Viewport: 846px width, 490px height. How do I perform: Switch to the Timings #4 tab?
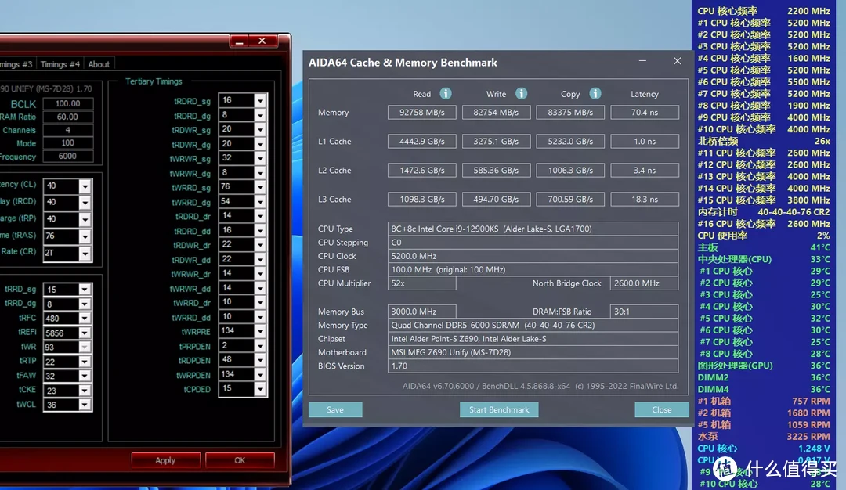[60, 64]
